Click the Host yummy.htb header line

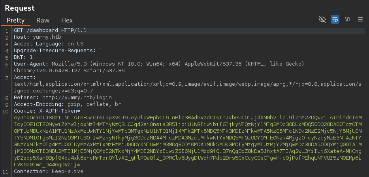[38, 37]
